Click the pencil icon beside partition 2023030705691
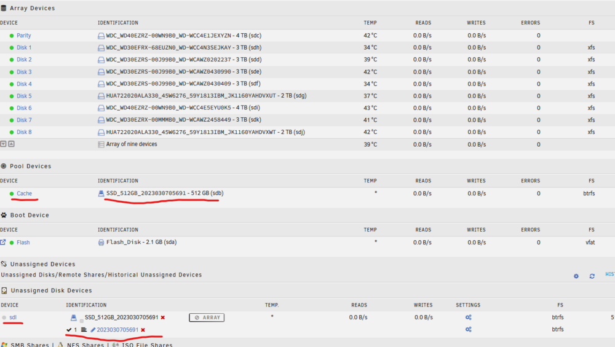Image resolution: width=615 pixels, height=347 pixels. [93, 330]
